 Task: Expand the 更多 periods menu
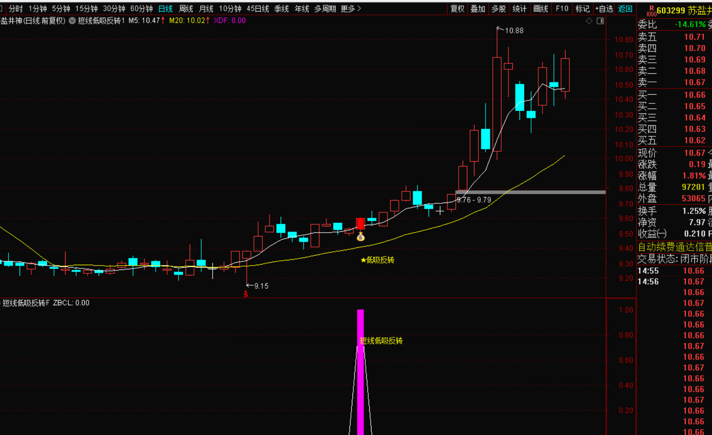(x=351, y=9)
